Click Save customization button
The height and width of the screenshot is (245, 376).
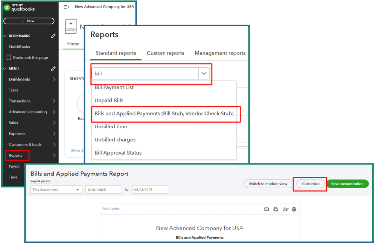click(x=347, y=184)
